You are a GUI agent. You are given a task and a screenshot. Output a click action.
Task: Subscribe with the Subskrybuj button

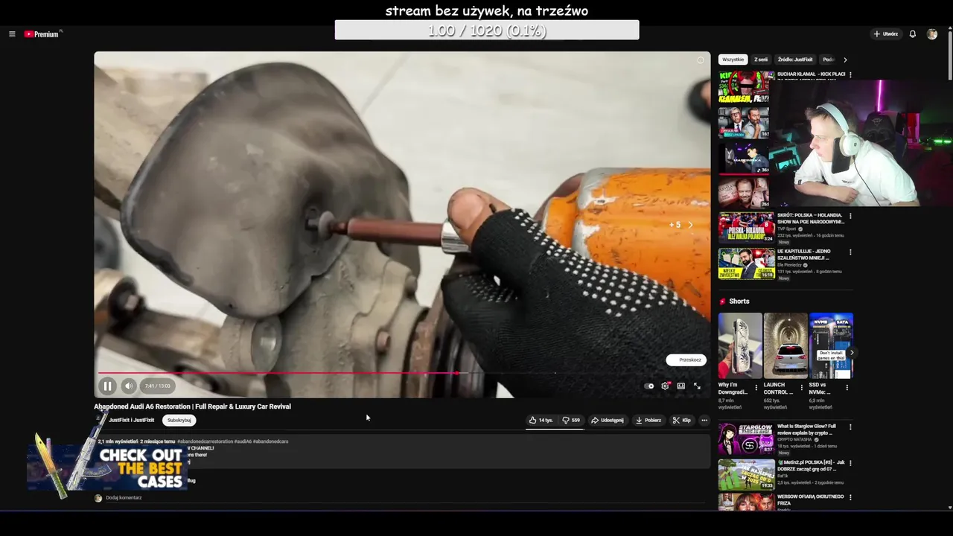click(179, 420)
